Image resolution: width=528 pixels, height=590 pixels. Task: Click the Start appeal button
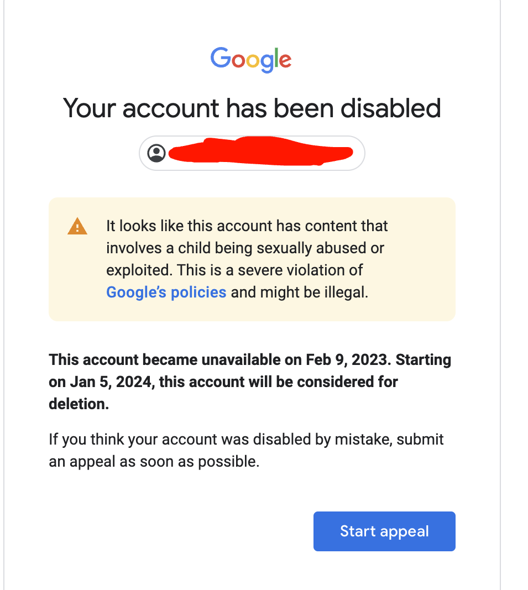(384, 531)
